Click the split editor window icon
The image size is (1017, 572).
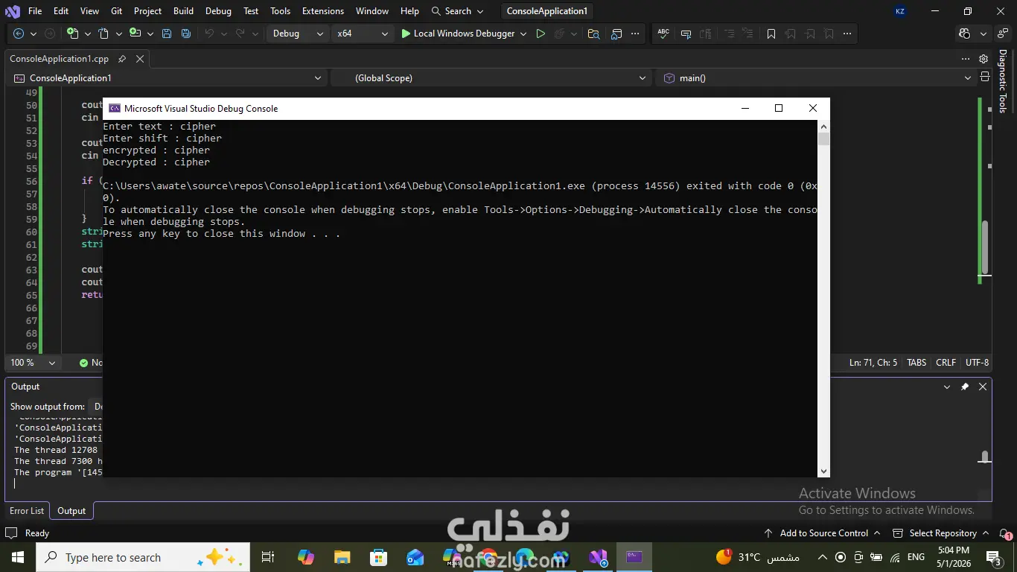984,77
